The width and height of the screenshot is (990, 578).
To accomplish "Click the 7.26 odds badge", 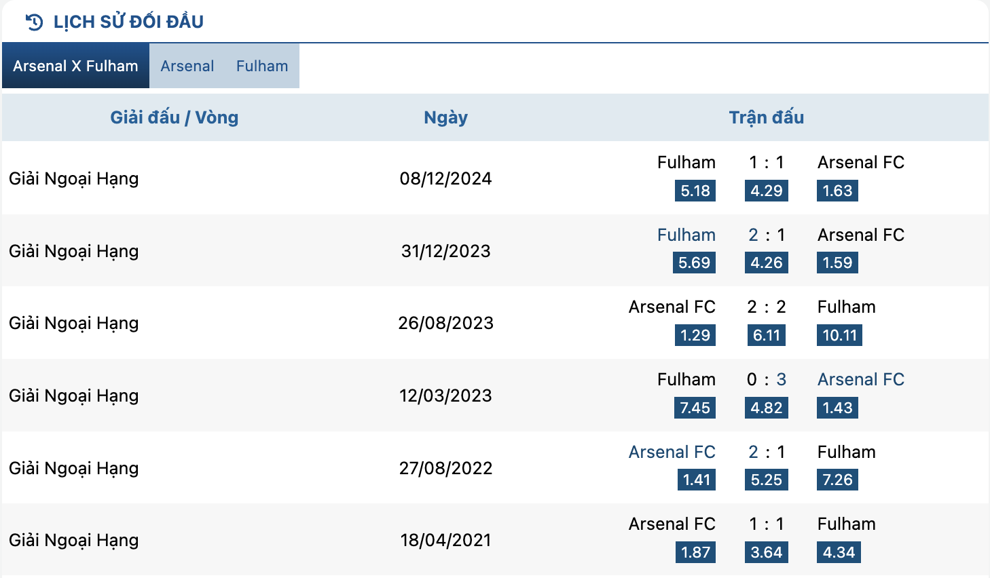I will pos(837,480).
